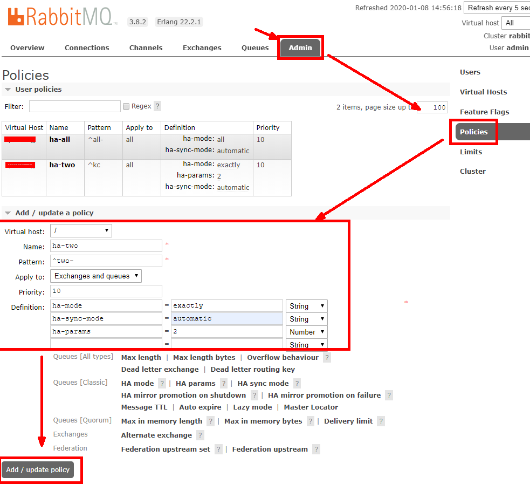Image resolution: width=530 pixels, height=484 pixels.
Task: Insert Auto expire definition key
Action: [x=201, y=407]
